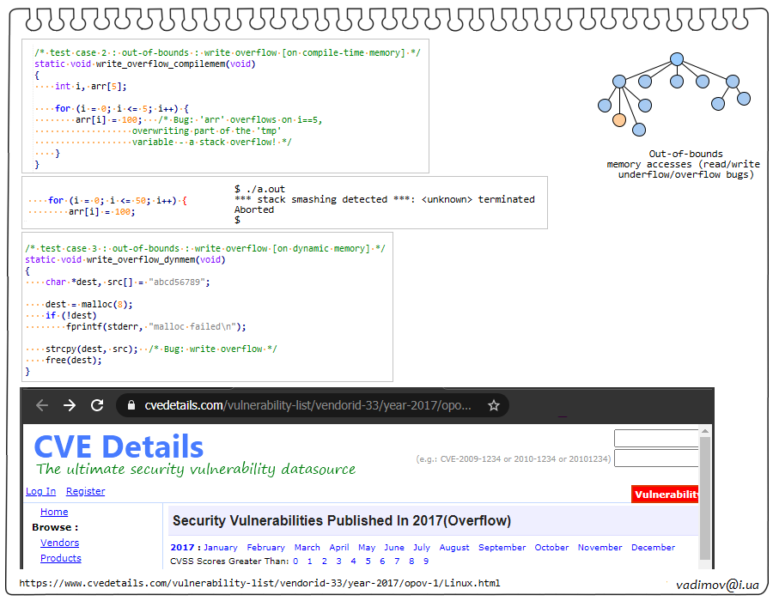Select CVSS score greater than 8
Image resolution: width=773 pixels, height=601 pixels.
pyautogui.click(x=411, y=562)
